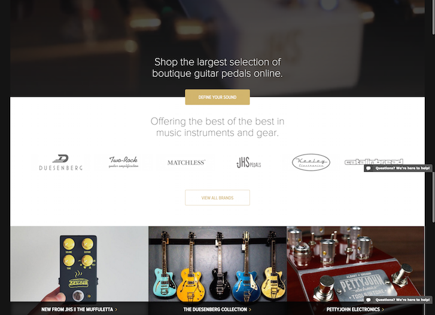Click the page's vertical scrollbar
Screen dimensions: 435x315
click(x=433, y=157)
